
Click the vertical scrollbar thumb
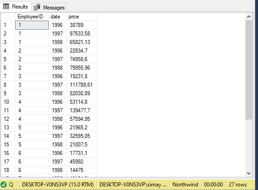(249, 70)
